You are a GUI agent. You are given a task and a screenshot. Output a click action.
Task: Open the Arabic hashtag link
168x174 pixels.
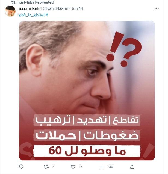pyautogui.click(x=33, y=15)
